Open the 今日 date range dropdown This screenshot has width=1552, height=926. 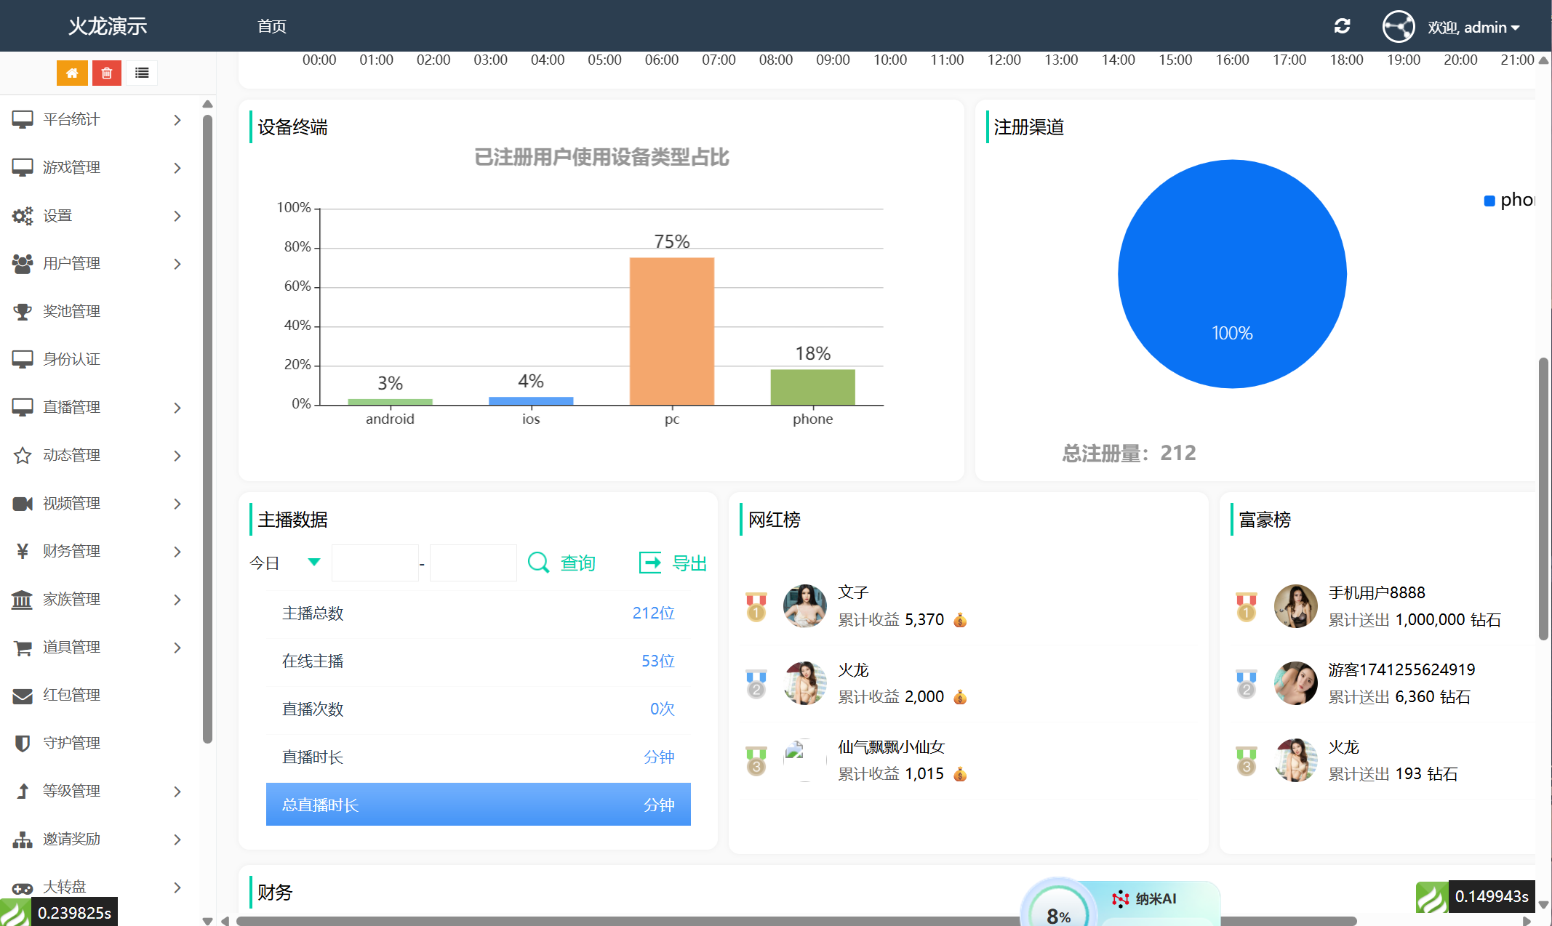pos(285,563)
